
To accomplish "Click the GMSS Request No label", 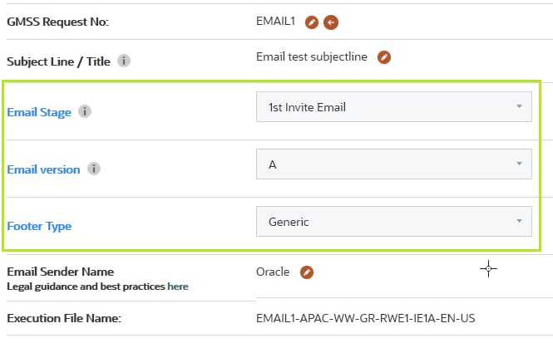I will point(58,22).
